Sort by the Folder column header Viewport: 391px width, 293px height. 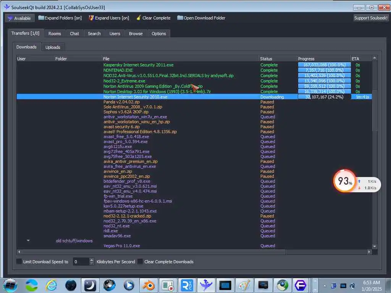pyautogui.click(x=78, y=59)
